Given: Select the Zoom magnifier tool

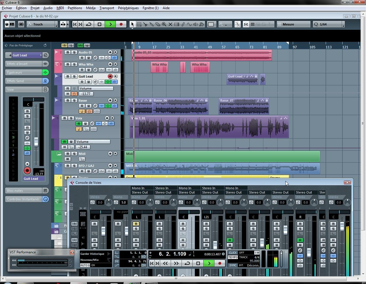Looking at the screenshot, I should [x=164, y=24].
